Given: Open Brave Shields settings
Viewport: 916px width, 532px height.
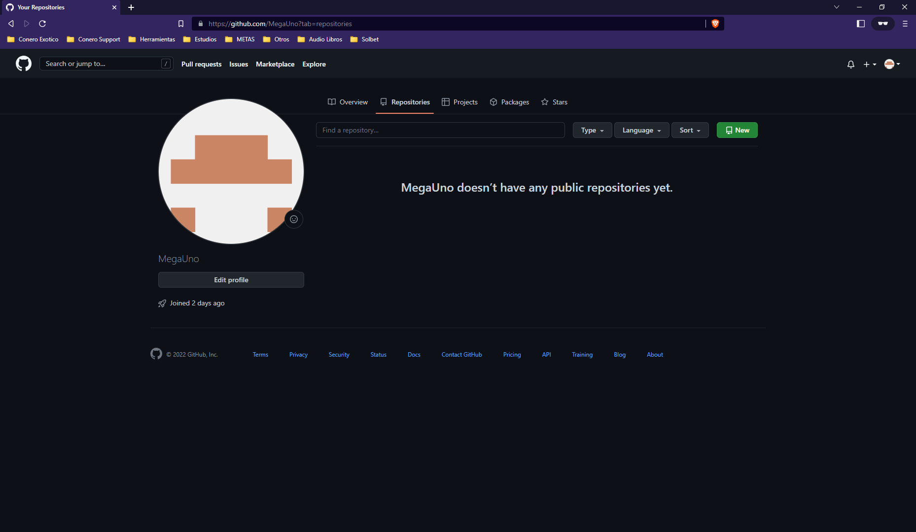Looking at the screenshot, I should click(715, 23).
